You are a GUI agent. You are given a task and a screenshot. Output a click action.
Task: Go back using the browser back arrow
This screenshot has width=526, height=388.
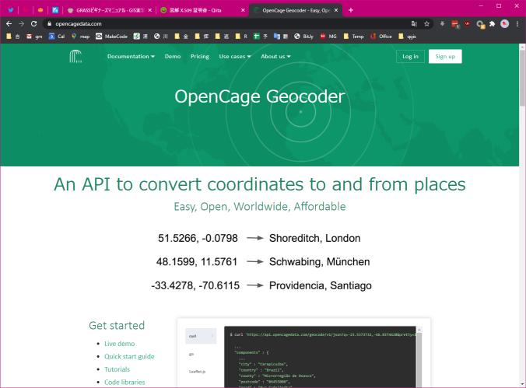[x=9, y=24]
